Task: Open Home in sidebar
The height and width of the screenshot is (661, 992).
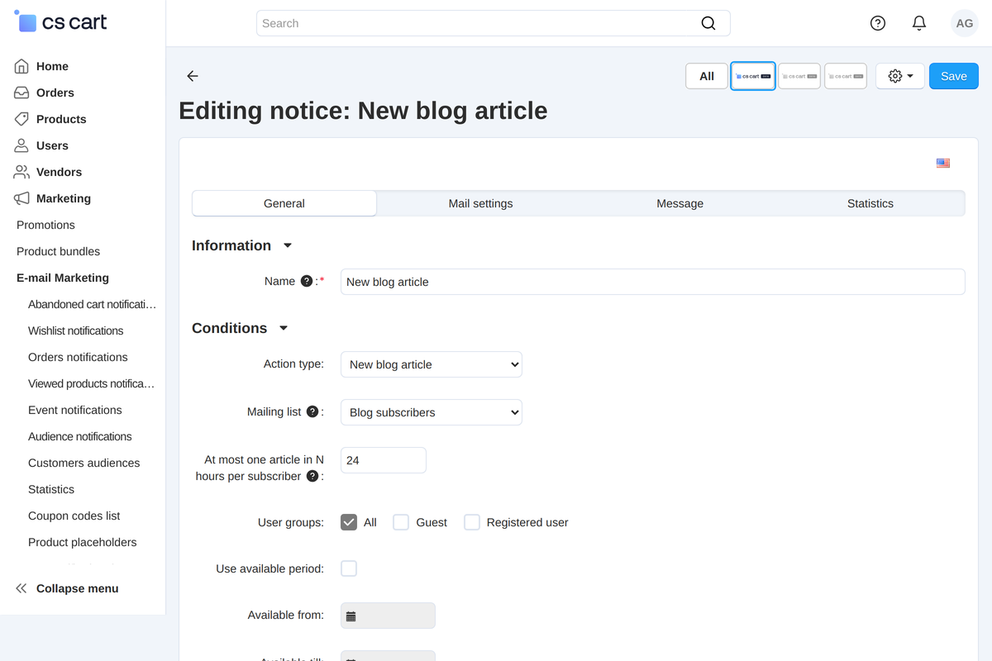Action: 52,66
